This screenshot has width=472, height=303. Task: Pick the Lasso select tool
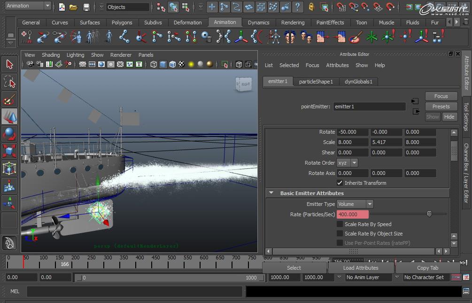pyautogui.click(x=9, y=83)
